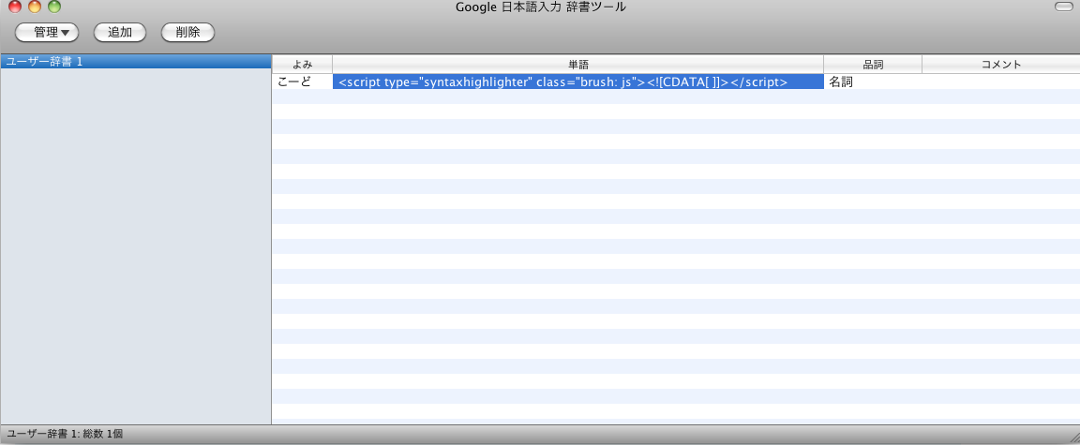Click the empty comment cell of こーど row
Image resolution: width=1080 pixels, height=445 pixels.
(x=1001, y=82)
